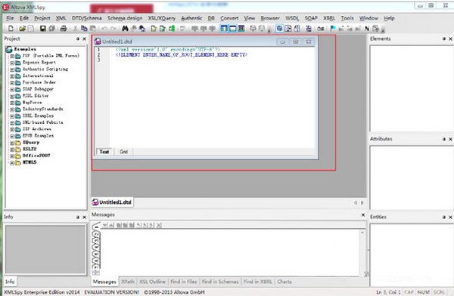Close the Messages panel

pyautogui.click(x=363, y=214)
